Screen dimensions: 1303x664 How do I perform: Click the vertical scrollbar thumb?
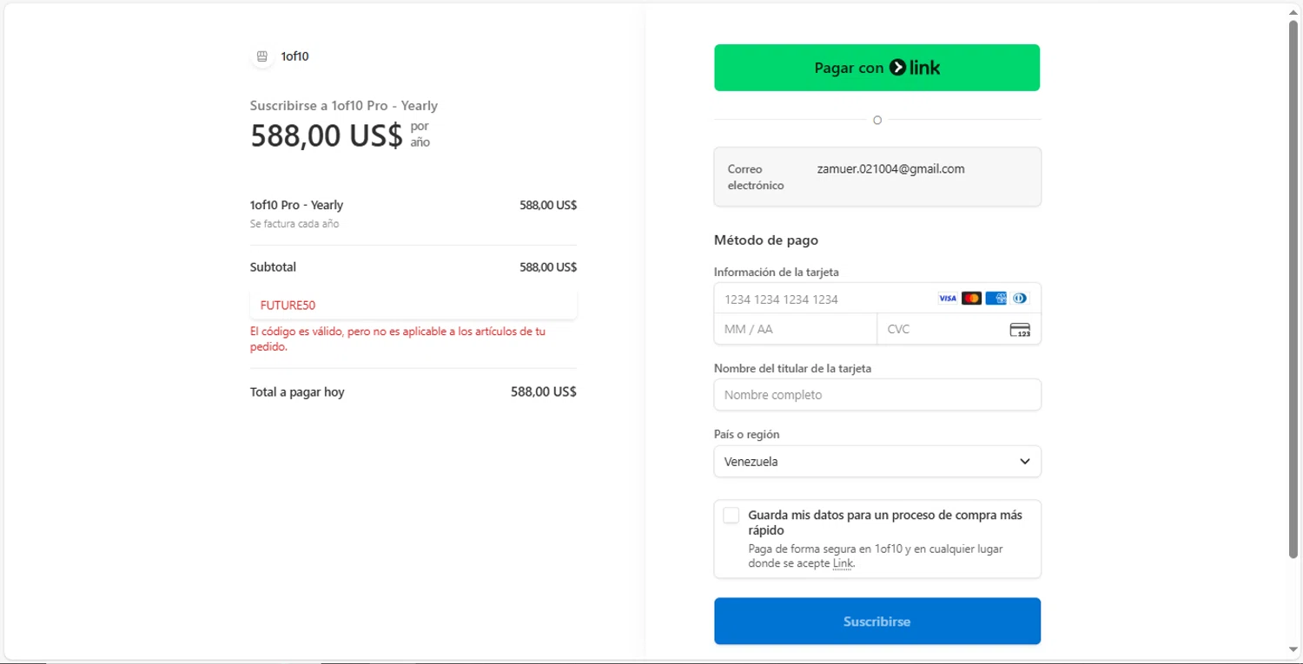(1293, 289)
